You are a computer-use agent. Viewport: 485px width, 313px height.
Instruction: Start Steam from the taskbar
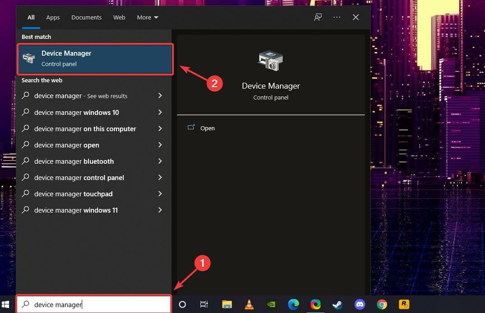coord(337,304)
